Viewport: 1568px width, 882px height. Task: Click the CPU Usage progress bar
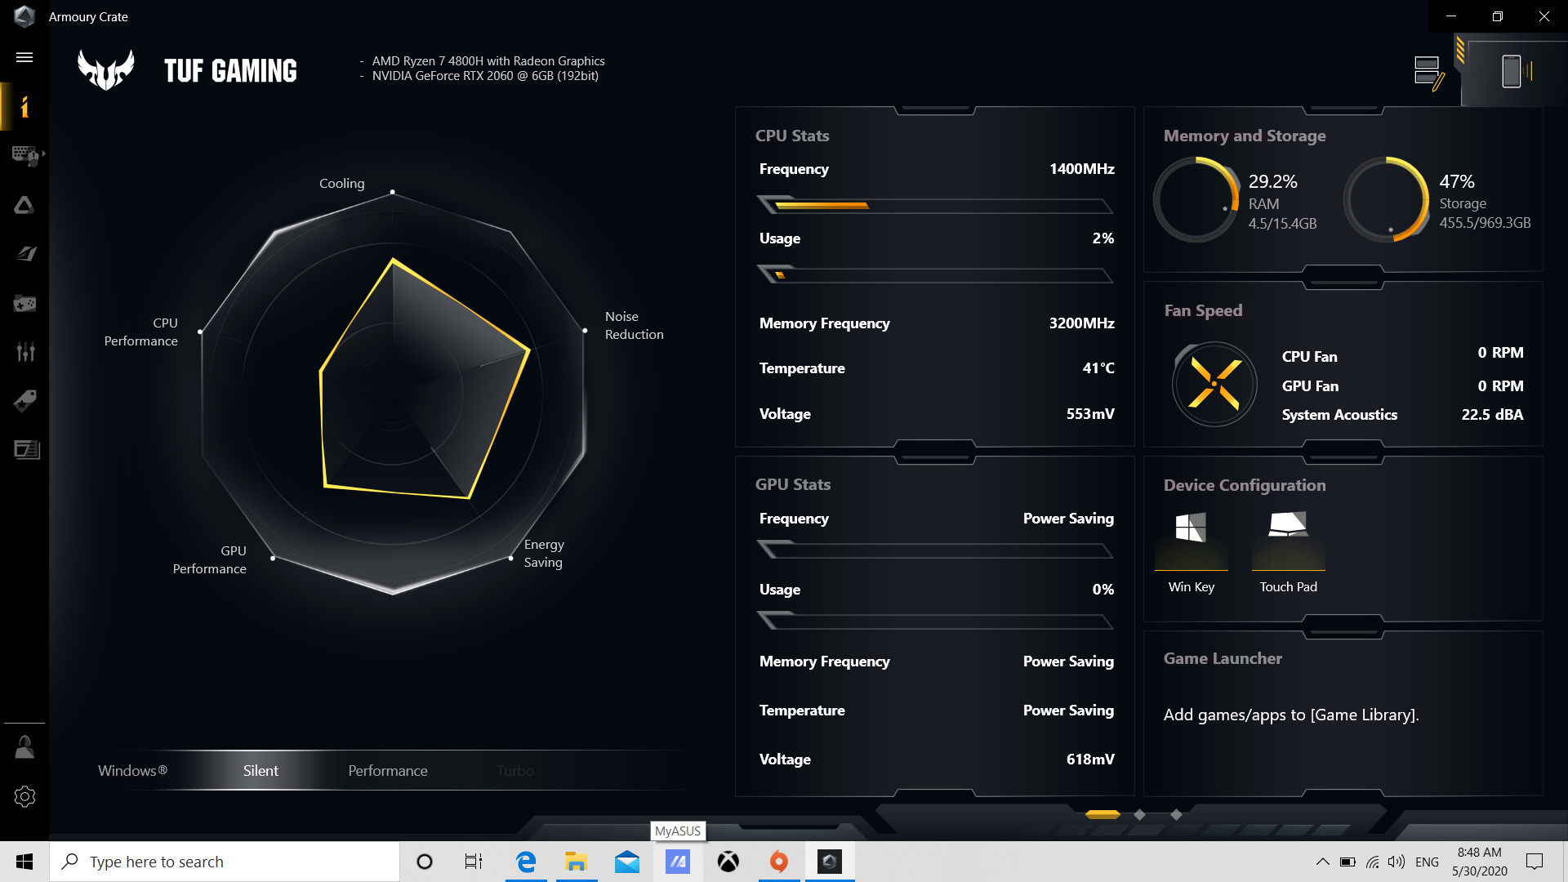pyautogui.click(x=935, y=274)
